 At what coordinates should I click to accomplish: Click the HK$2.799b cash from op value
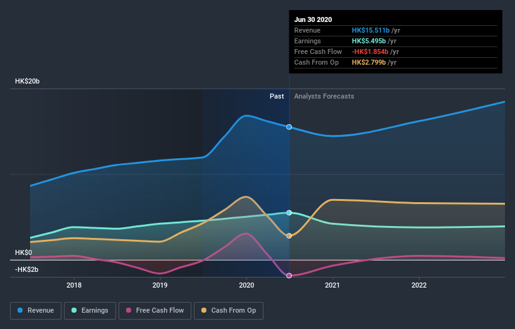click(369, 62)
